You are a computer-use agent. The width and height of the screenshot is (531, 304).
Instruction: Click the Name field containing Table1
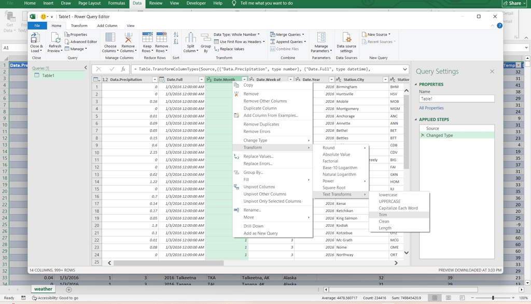point(456,99)
